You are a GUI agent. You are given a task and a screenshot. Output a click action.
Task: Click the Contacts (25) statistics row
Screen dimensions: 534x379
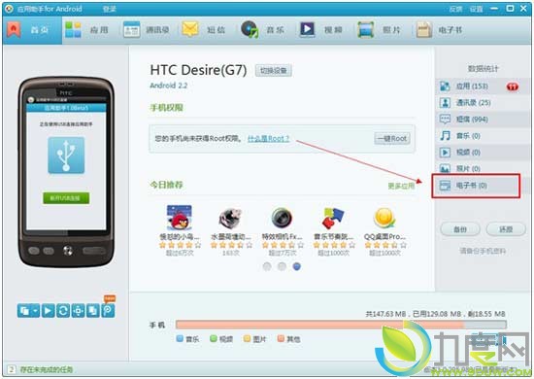(x=483, y=103)
